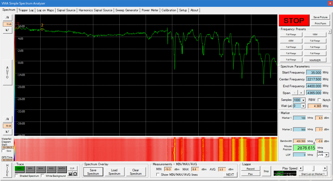Screen dimensions: 333x181
Task: Click the MARKER preset button
Action: 315,60
